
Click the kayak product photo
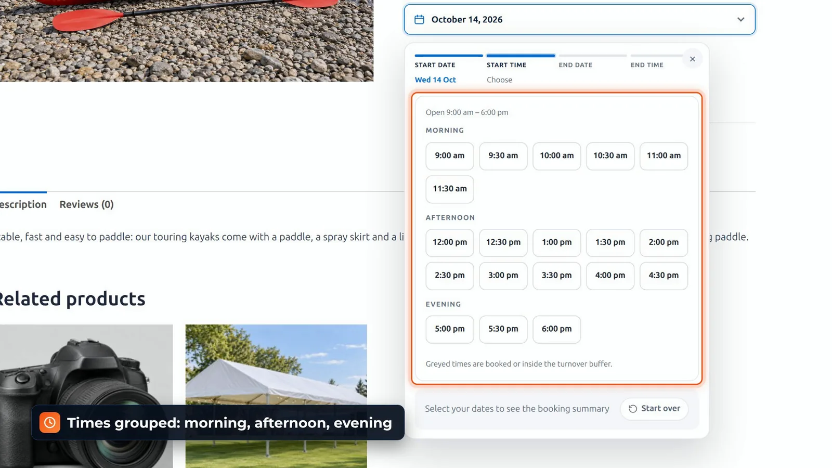(187, 41)
